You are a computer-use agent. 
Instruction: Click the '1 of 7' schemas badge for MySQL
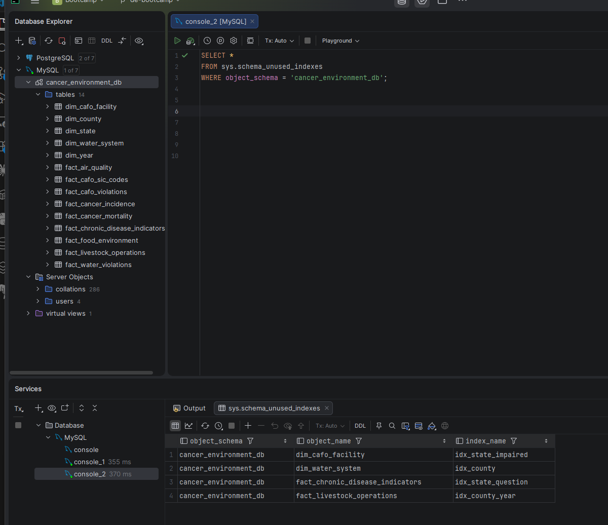(71, 70)
